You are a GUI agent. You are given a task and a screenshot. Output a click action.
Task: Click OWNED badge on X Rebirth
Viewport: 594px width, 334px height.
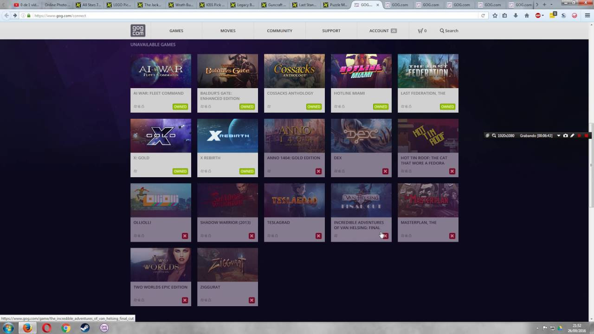247,171
